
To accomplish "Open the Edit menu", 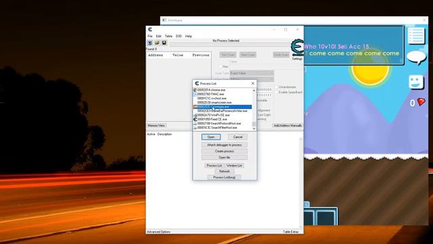I will pos(158,36).
